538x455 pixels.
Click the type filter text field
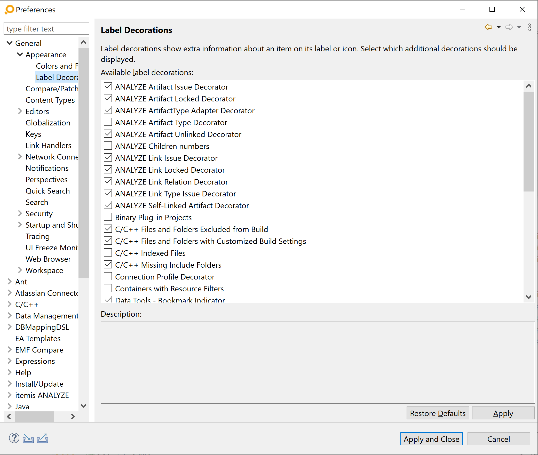(x=46, y=29)
